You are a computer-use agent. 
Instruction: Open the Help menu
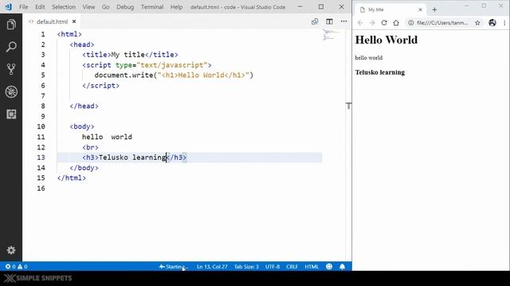tap(176, 7)
